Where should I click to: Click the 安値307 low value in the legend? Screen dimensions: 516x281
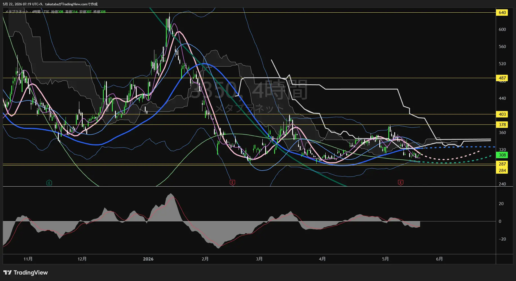tap(85, 12)
